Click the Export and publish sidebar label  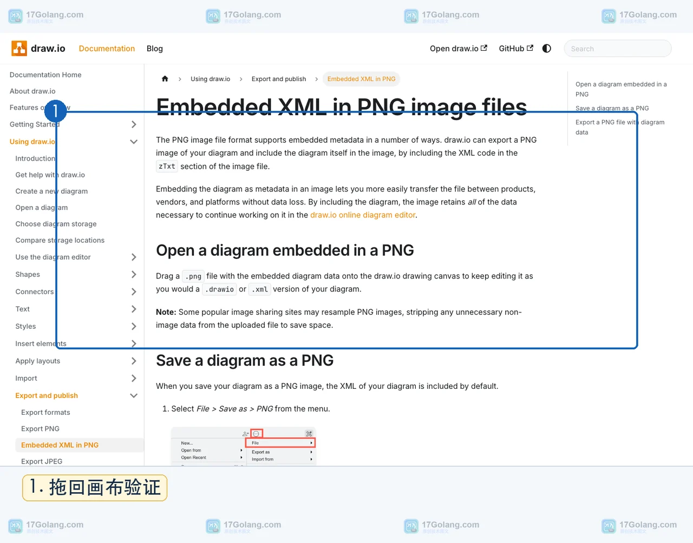(47, 396)
